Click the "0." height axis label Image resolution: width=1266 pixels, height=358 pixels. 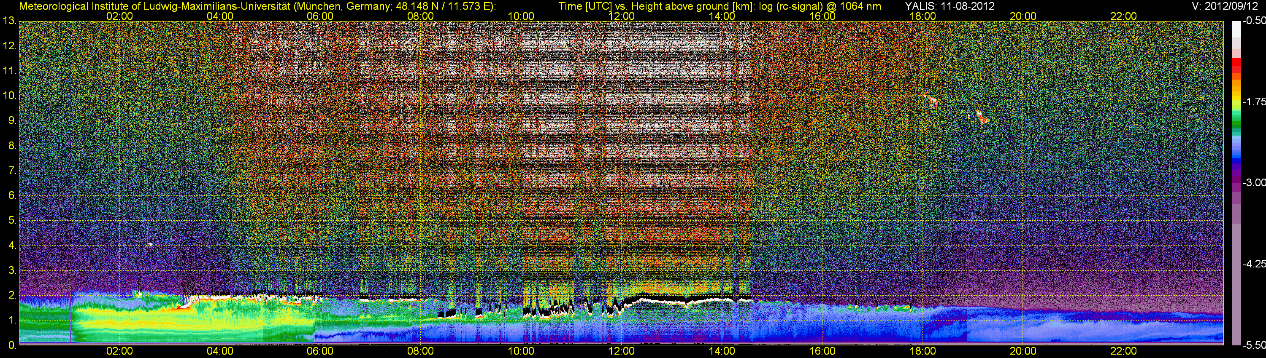tap(12, 345)
